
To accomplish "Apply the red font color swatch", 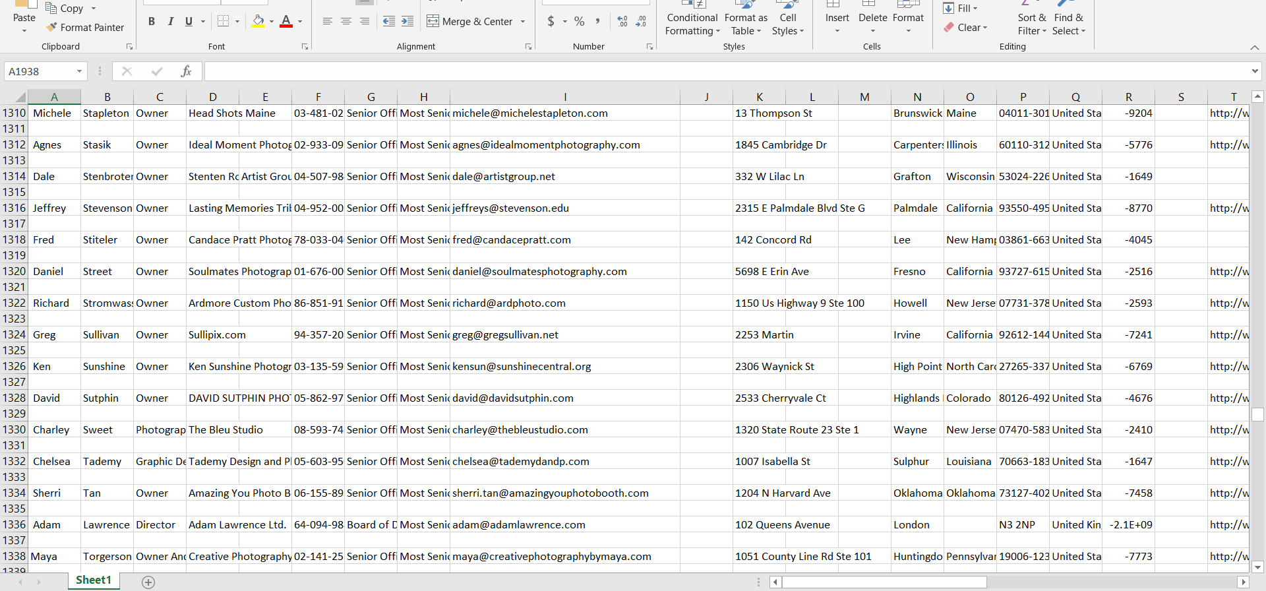I will [x=286, y=22].
